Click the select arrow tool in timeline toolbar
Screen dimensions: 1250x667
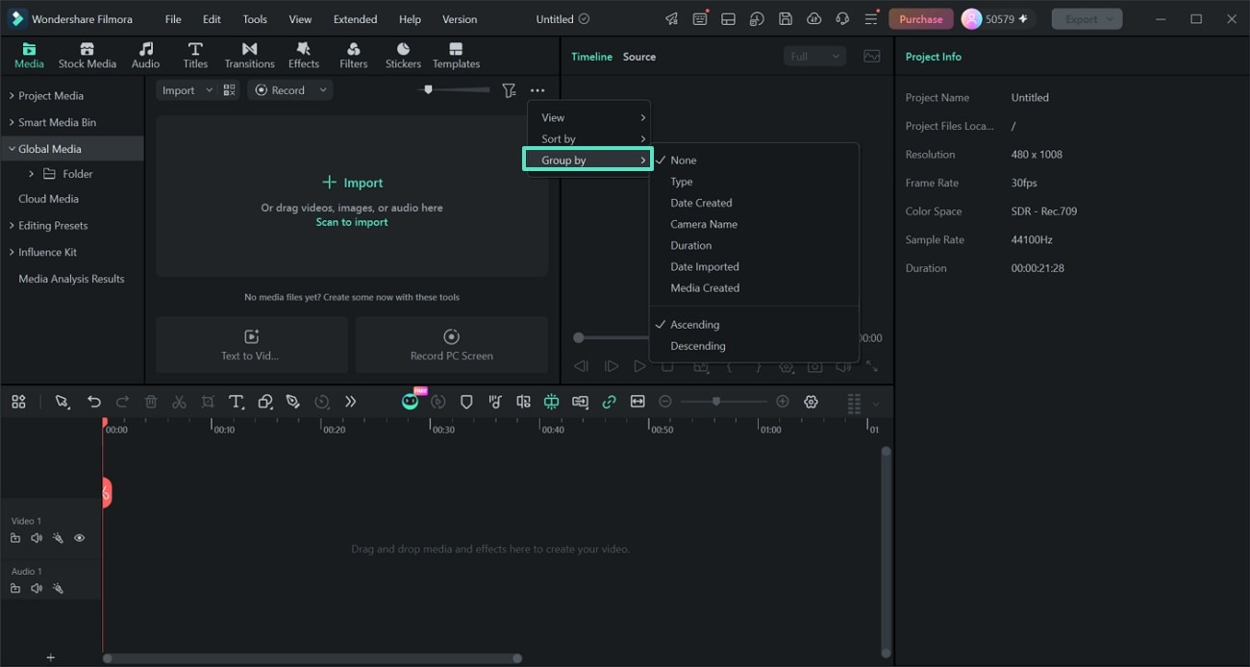pos(62,402)
